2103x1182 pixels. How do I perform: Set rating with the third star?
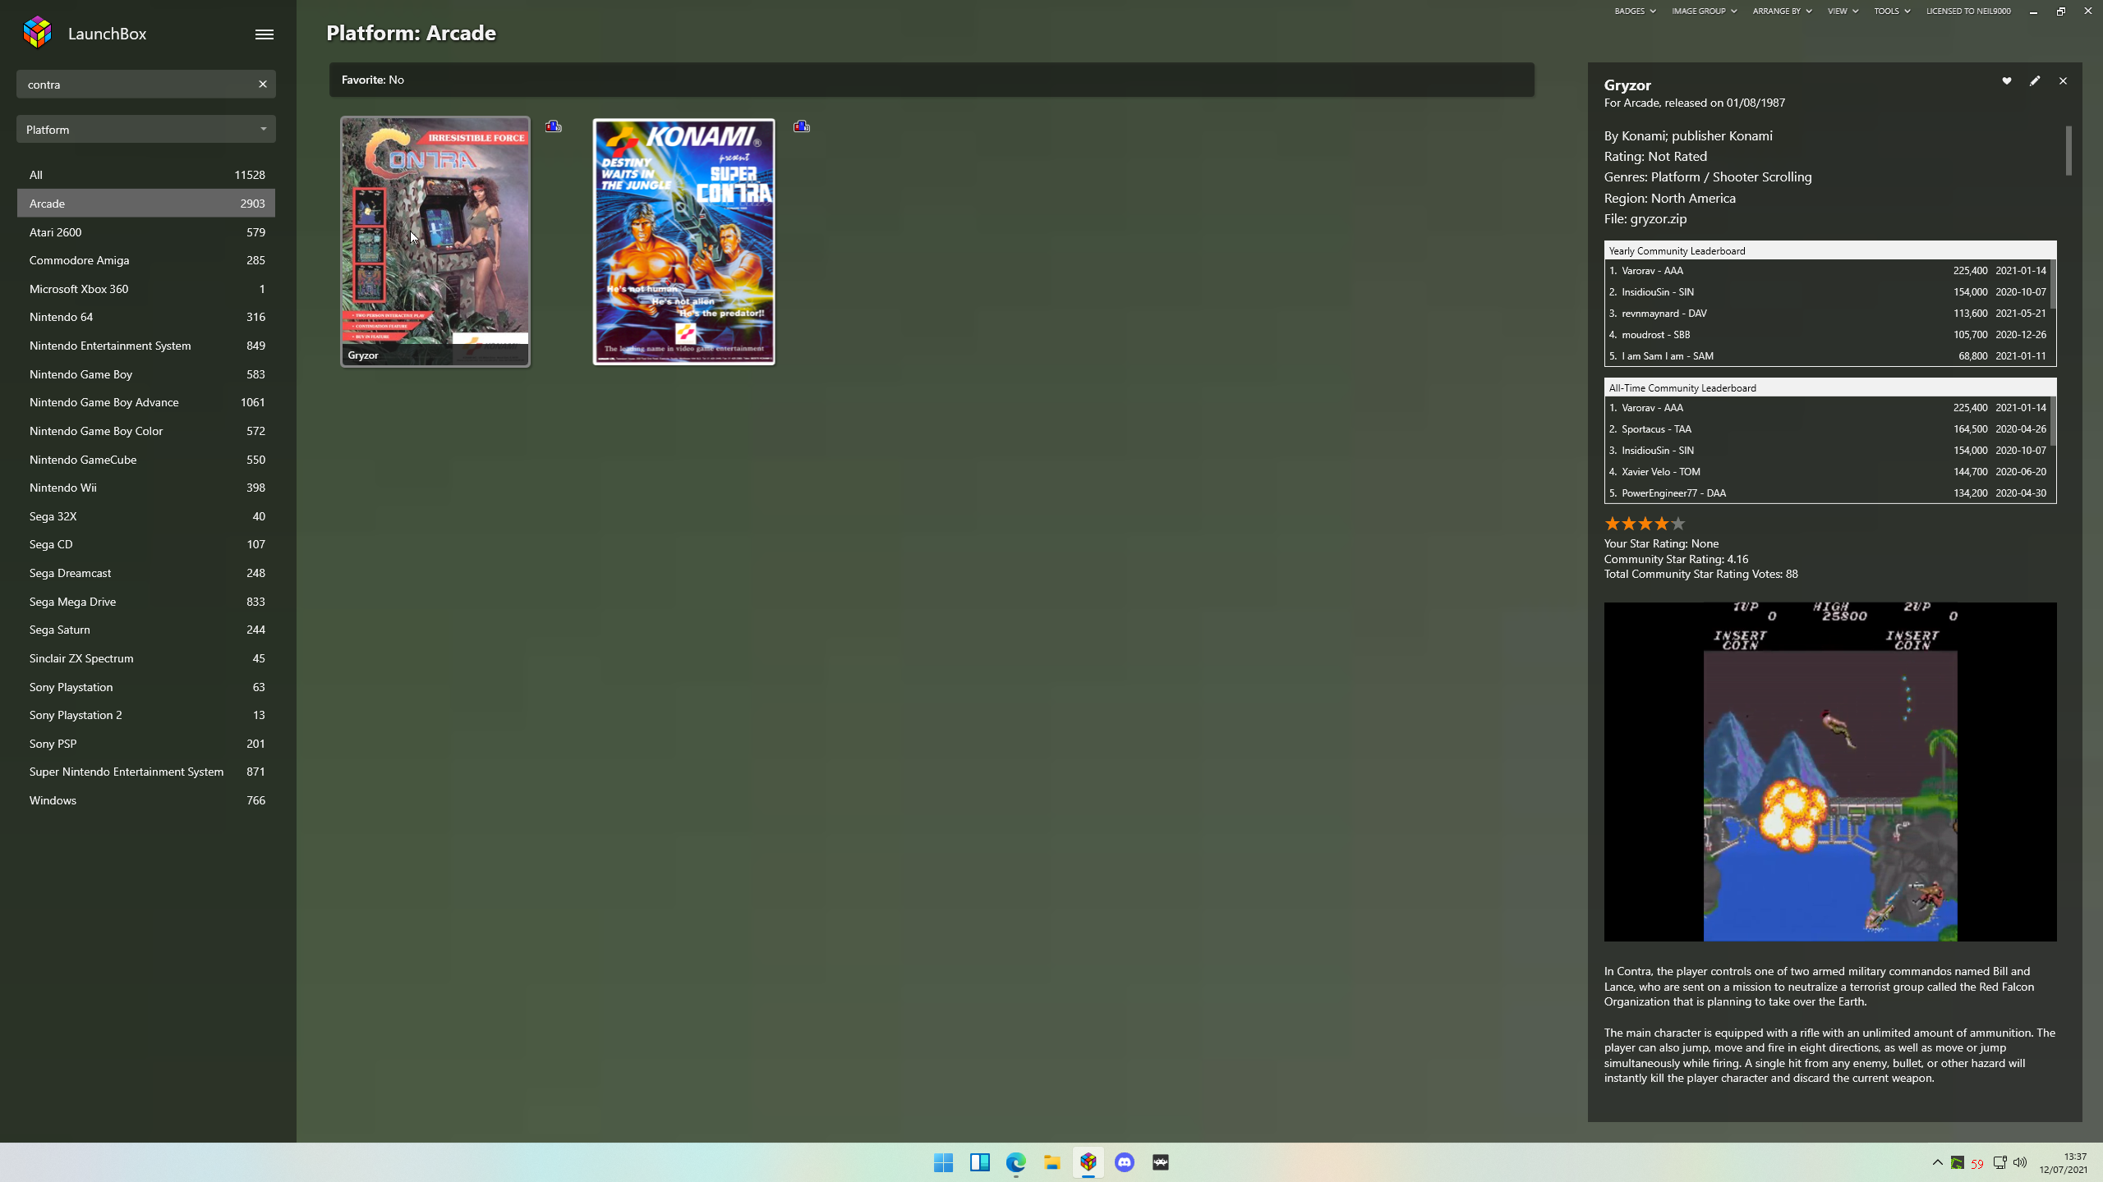1645,524
